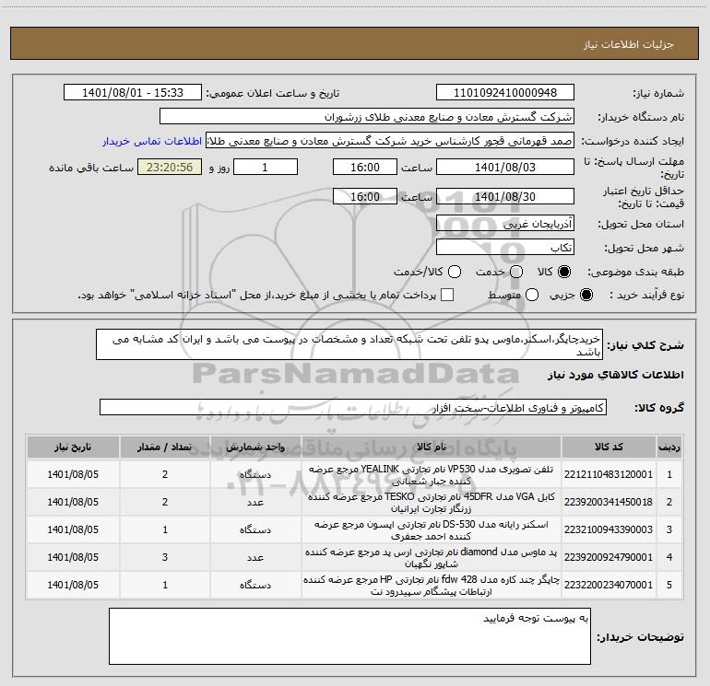Click the توضیحات خریدار label
The height and width of the screenshot is (686, 710).
point(640,637)
